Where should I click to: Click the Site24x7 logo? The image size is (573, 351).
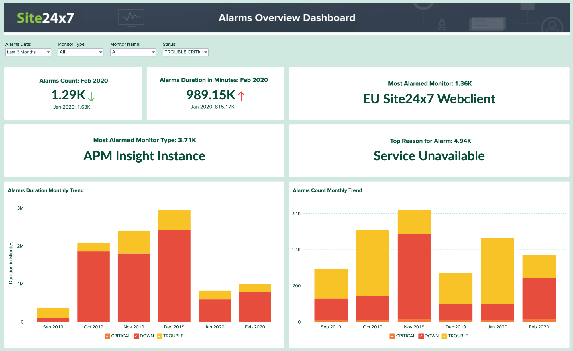coord(45,18)
